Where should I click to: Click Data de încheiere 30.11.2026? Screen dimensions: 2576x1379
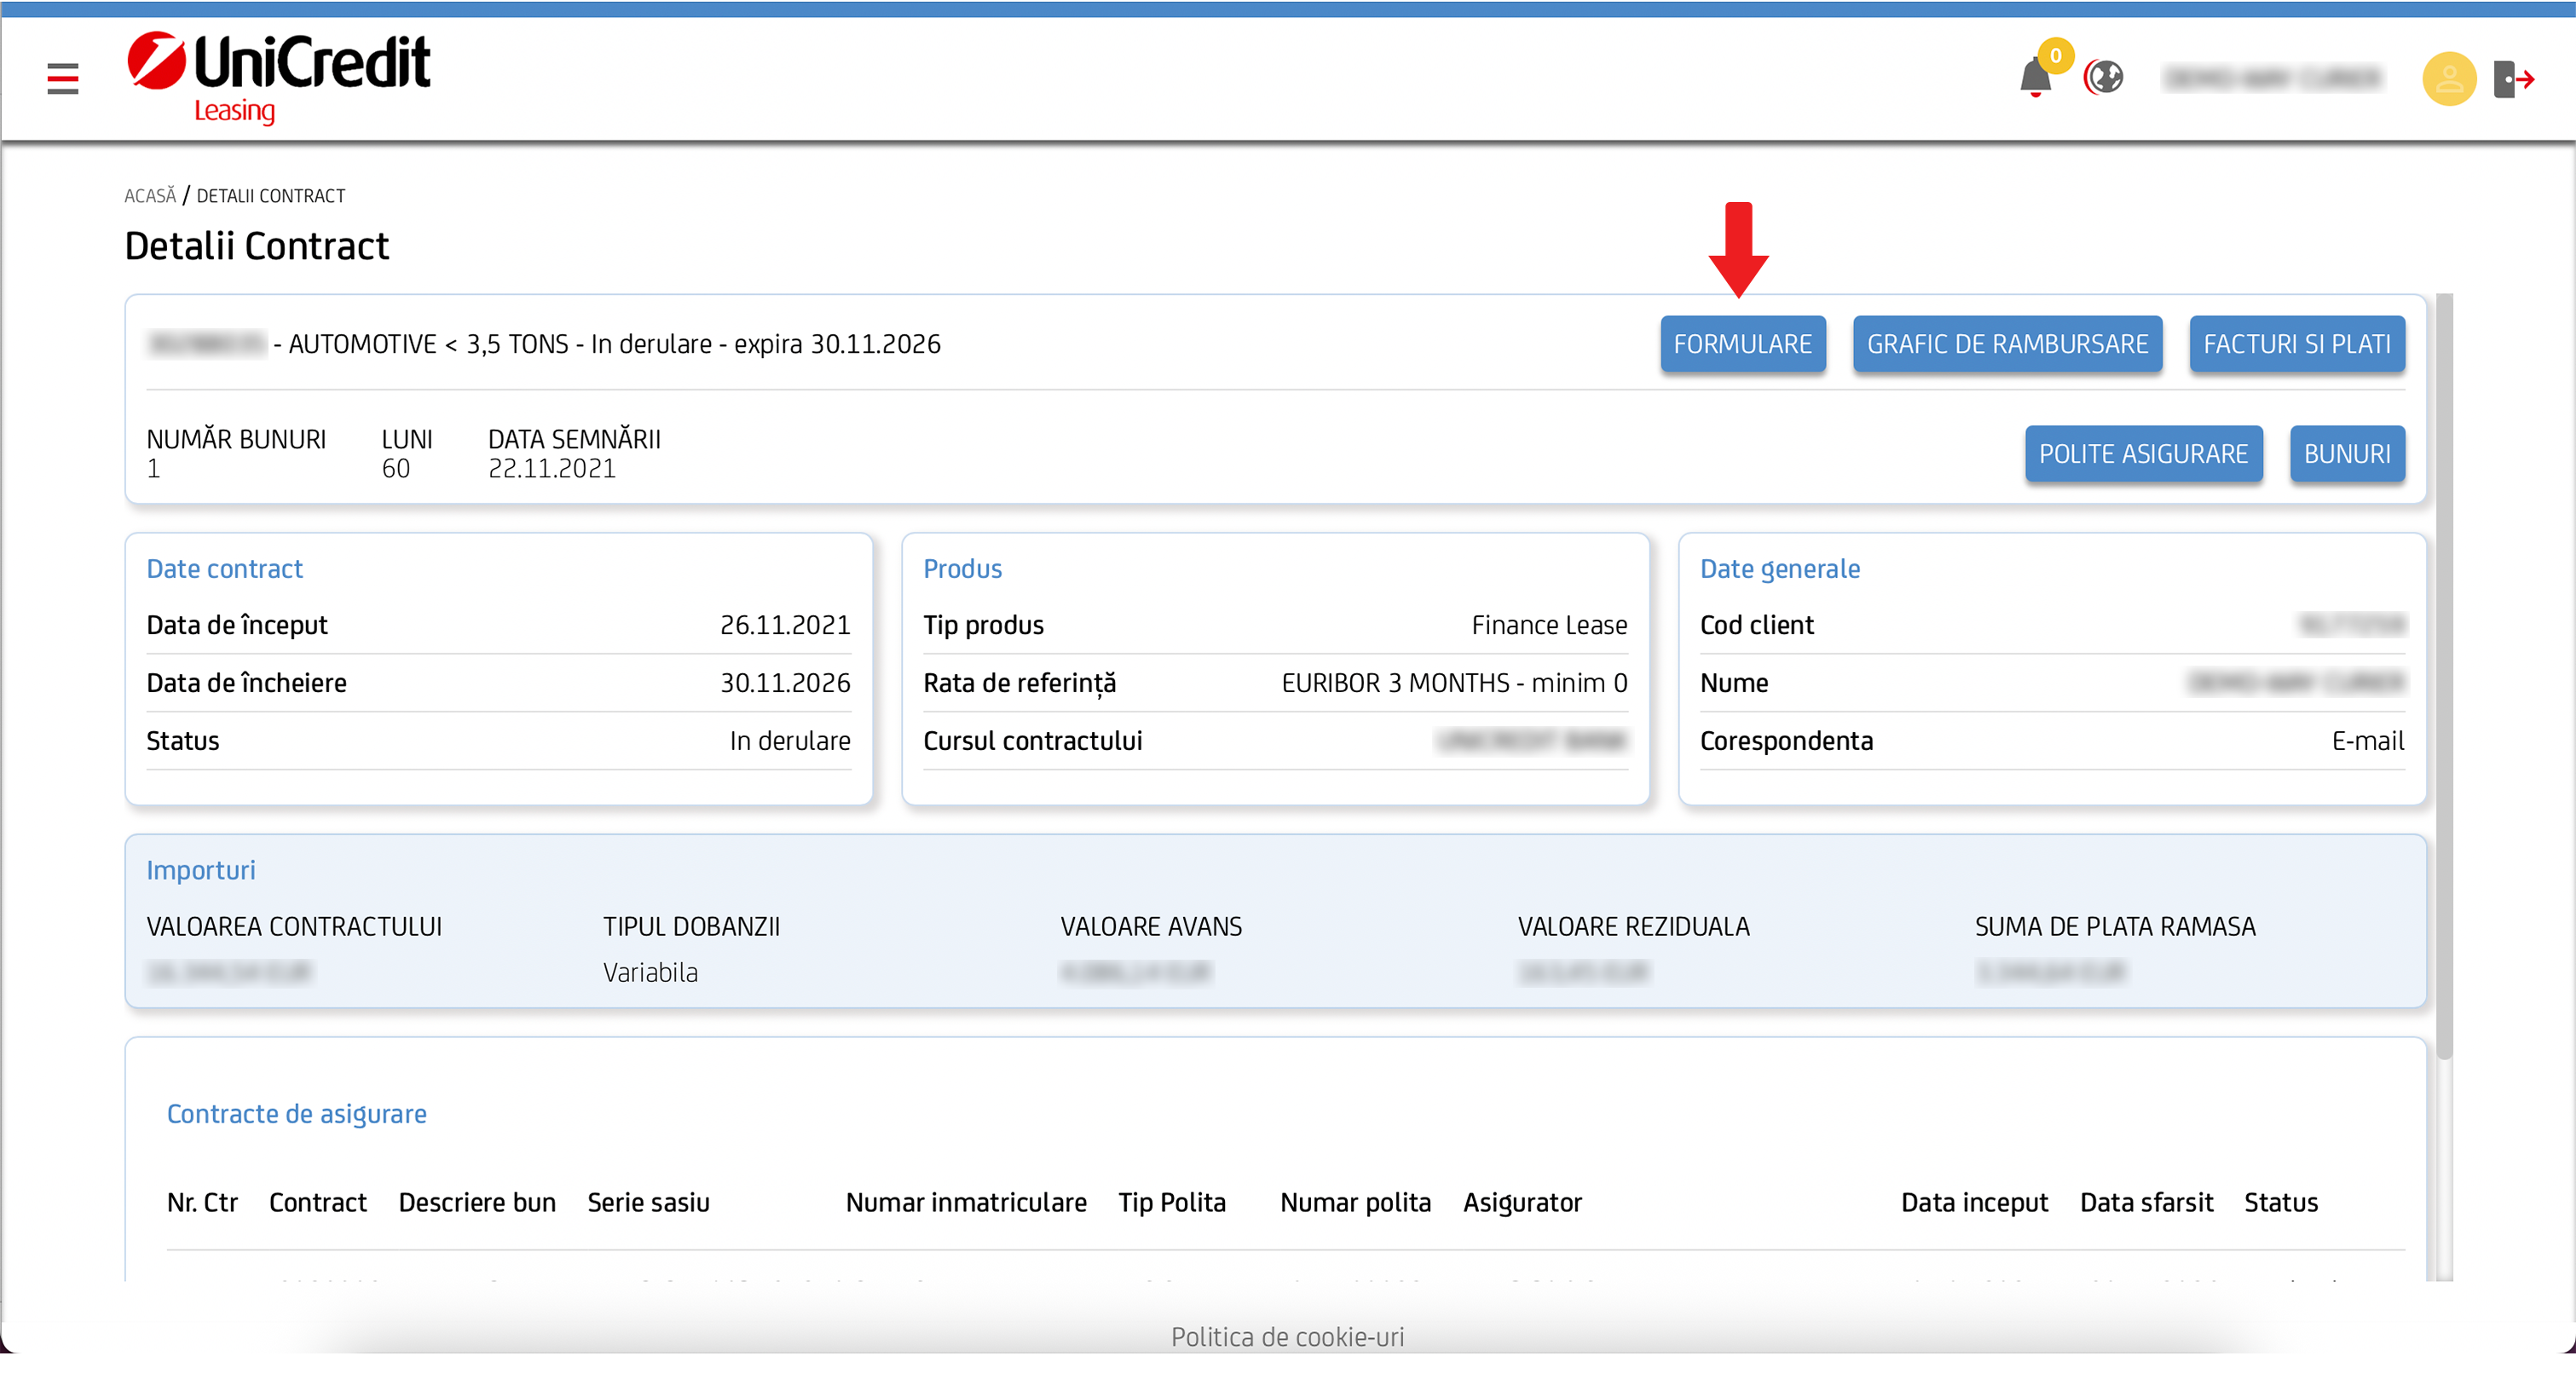coord(784,683)
